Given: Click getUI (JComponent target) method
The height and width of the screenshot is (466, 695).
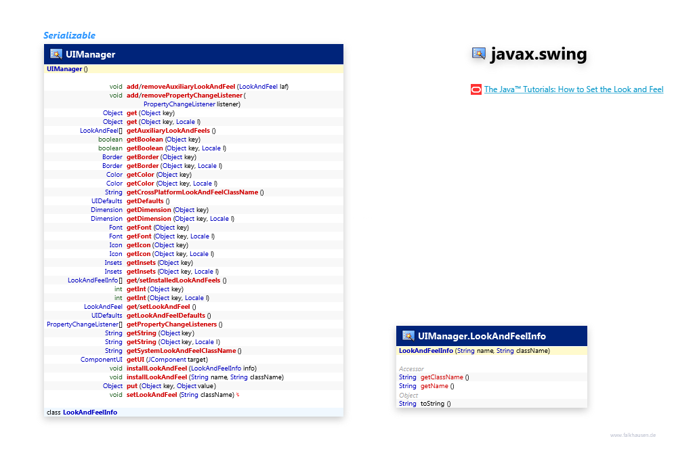Looking at the screenshot, I should tap(167, 360).
